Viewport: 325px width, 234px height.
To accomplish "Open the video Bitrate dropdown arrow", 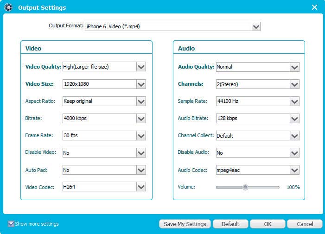I will (x=141, y=119).
